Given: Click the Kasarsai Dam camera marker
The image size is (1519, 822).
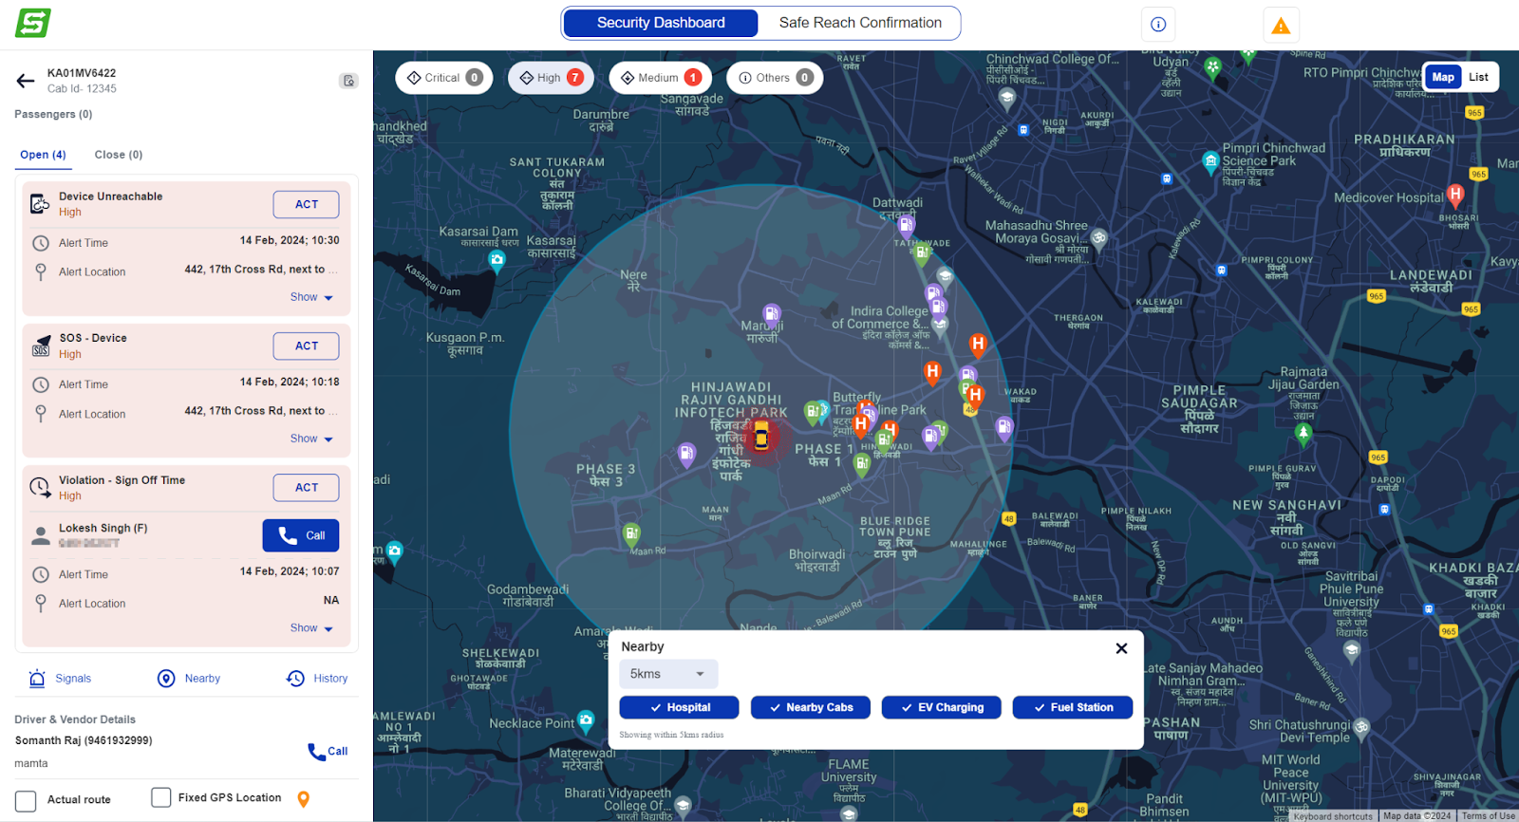Looking at the screenshot, I should tap(497, 259).
